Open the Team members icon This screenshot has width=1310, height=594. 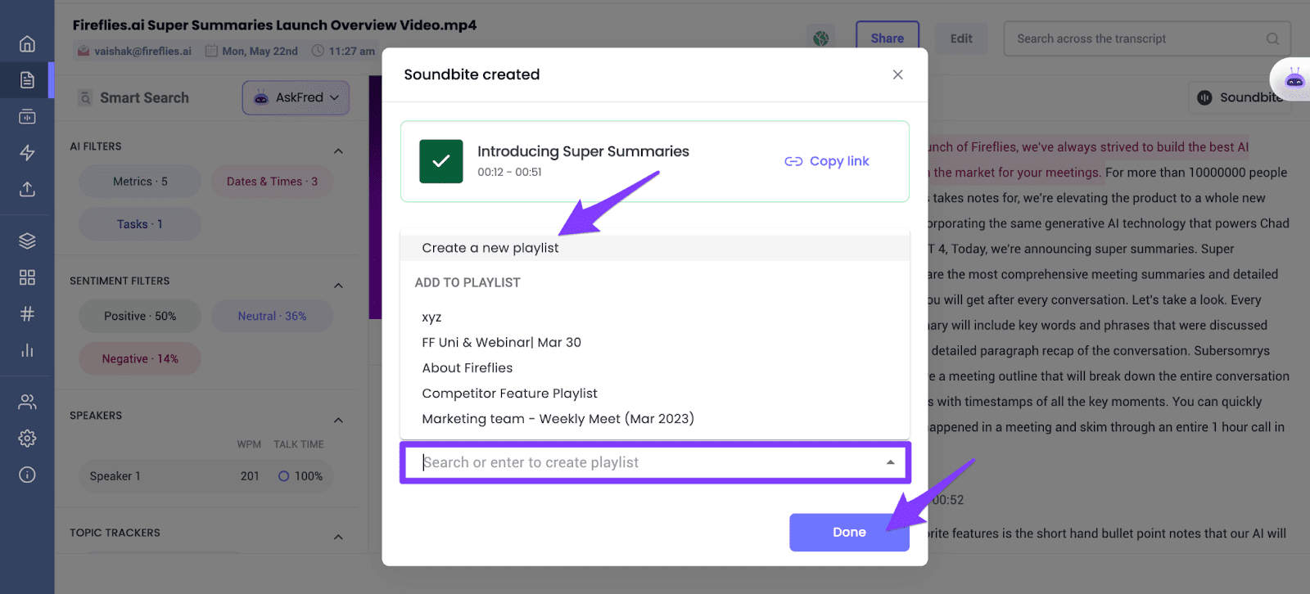point(27,402)
